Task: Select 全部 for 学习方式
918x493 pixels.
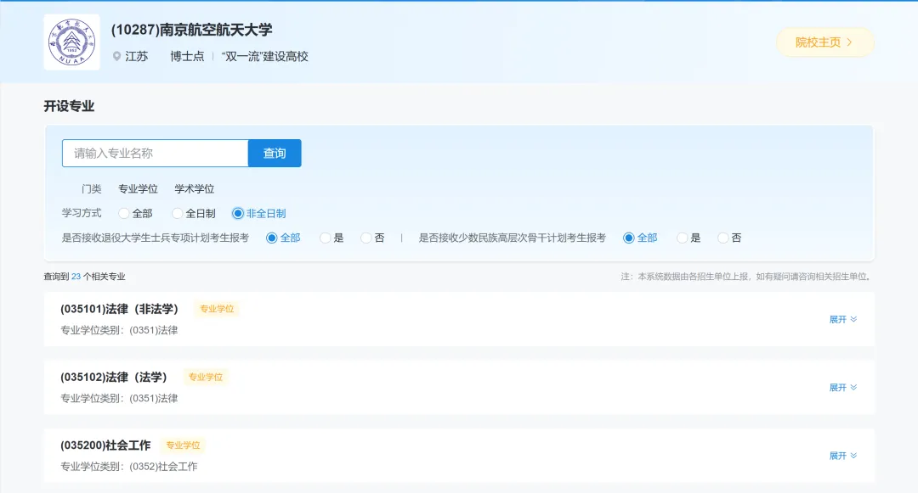Action: point(135,213)
